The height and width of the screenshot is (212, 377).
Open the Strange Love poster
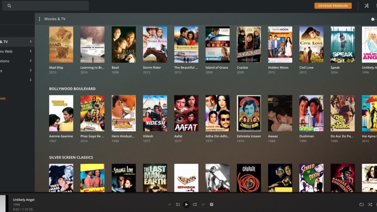point(124,178)
